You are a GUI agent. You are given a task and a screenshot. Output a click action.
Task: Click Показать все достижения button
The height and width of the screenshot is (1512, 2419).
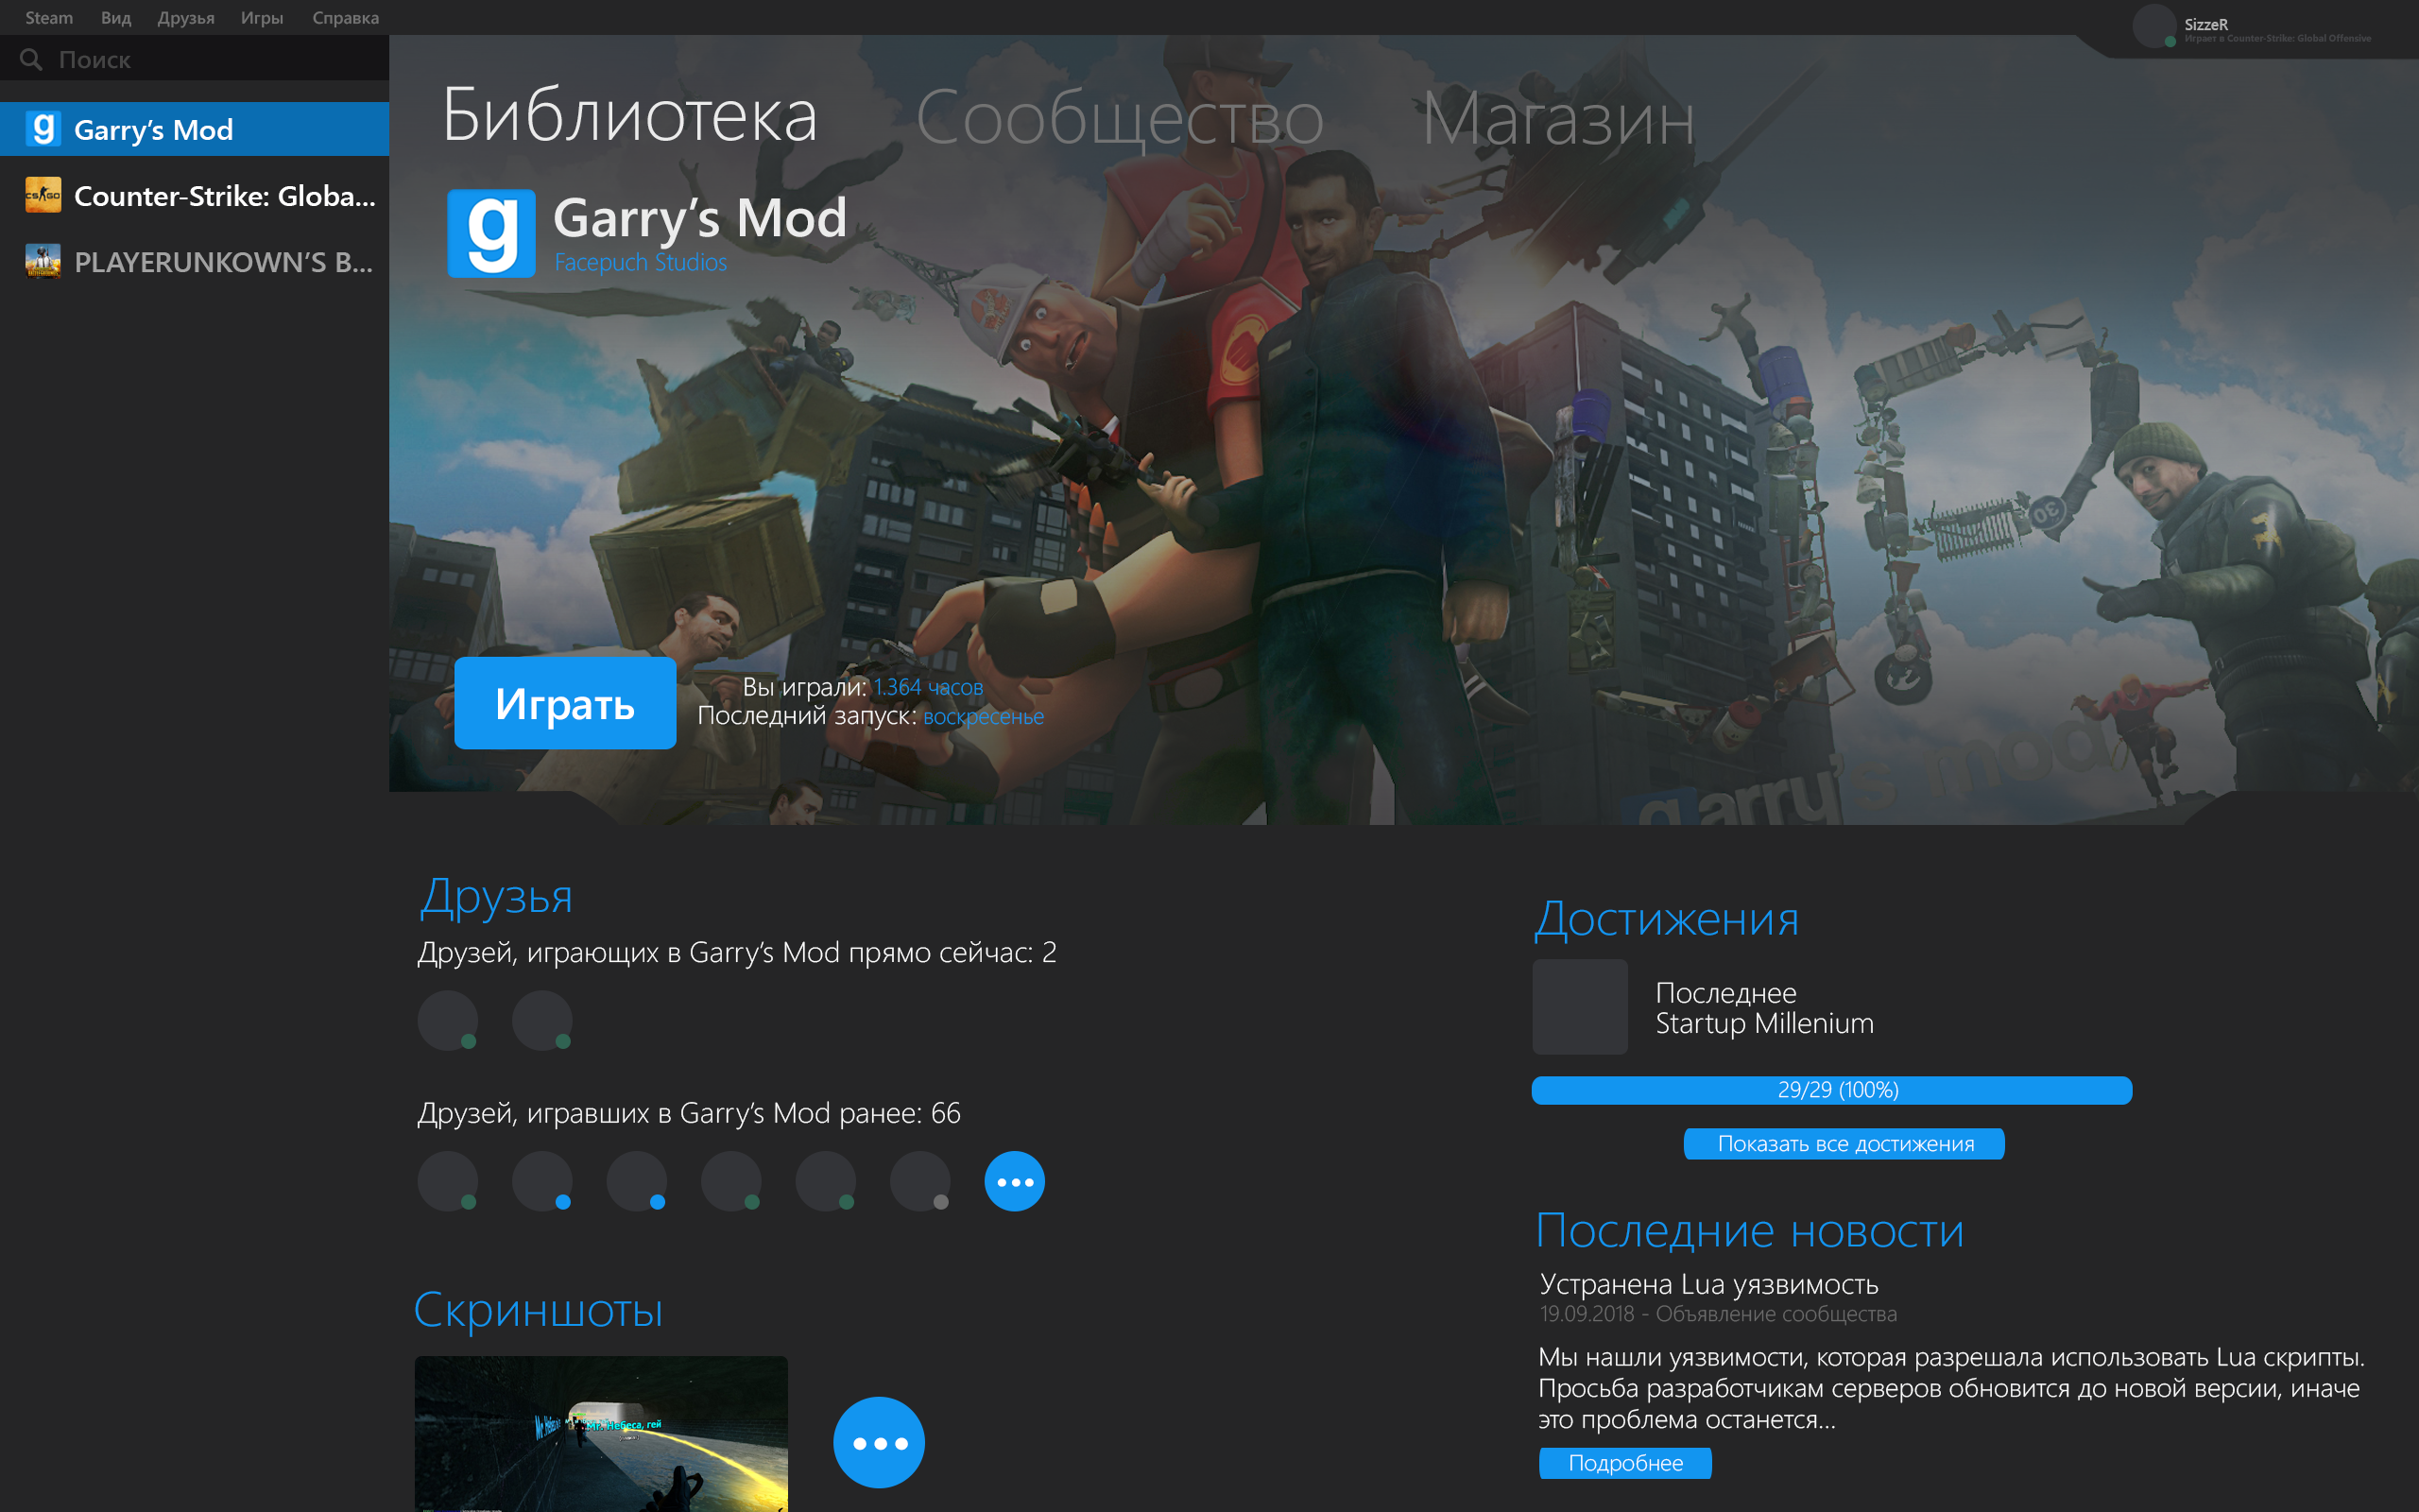[x=1844, y=1144]
